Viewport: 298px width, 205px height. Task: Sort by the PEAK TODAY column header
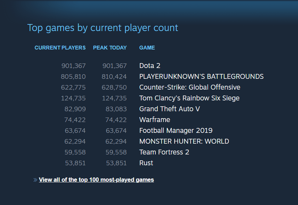[110, 48]
